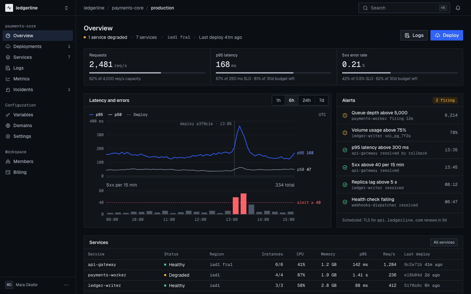Screen dimensions: 471x294
Task: Toggle the p95 series in chart legend
Action: click(96, 115)
